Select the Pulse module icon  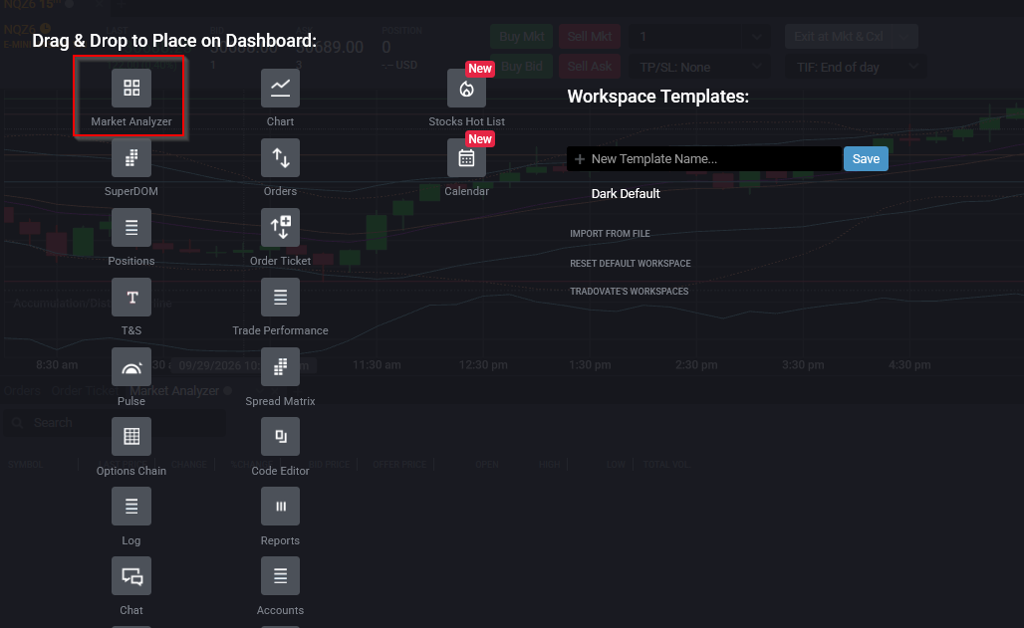click(131, 367)
